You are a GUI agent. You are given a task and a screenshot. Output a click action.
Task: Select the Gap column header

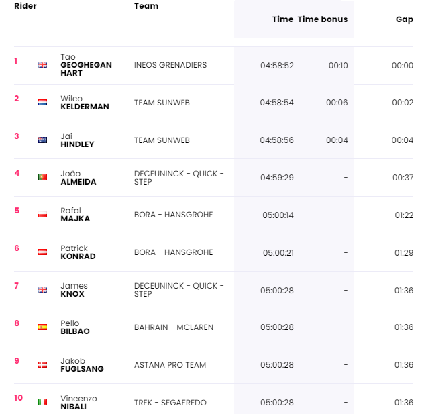tap(405, 19)
